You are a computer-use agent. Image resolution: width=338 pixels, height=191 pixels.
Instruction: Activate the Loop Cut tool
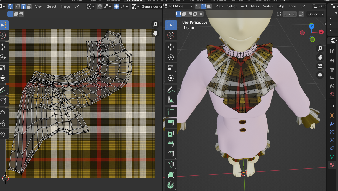tap(171, 154)
